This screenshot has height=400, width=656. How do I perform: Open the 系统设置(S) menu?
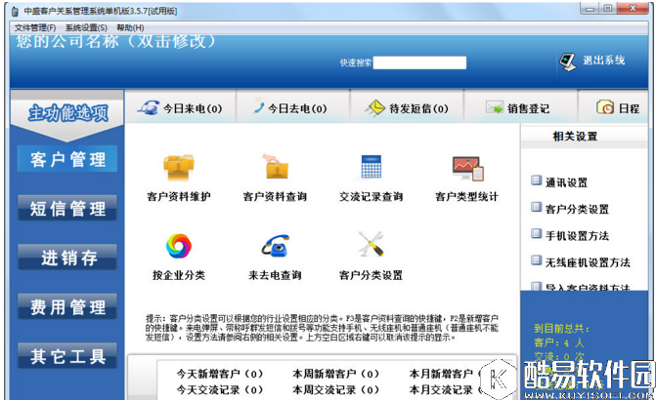(x=86, y=28)
